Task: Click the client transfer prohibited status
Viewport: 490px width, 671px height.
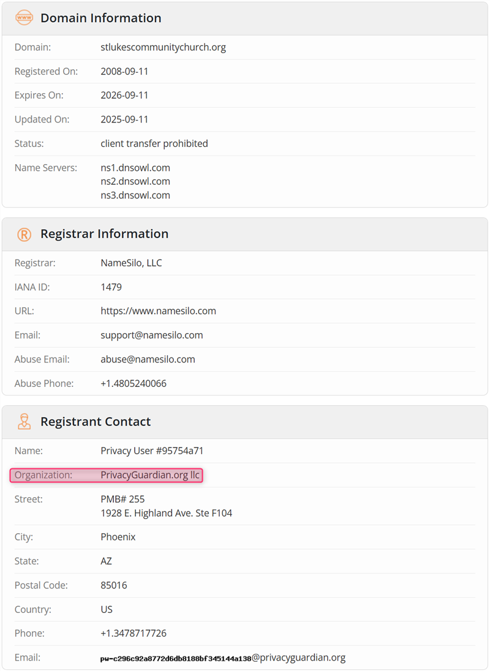Action: pos(154,144)
